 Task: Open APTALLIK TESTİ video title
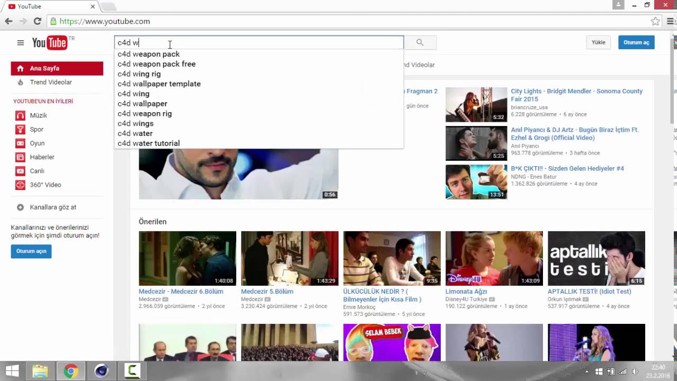click(x=589, y=292)
